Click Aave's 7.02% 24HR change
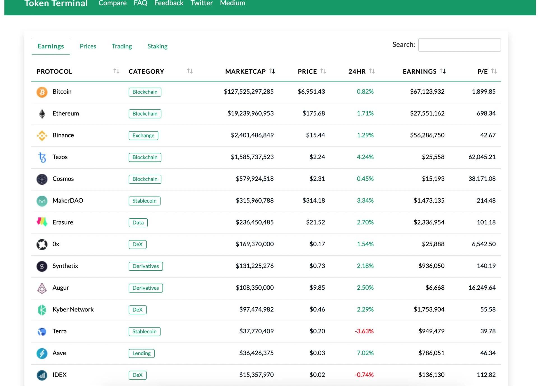538x386 pixels. (x=365, y=353)
